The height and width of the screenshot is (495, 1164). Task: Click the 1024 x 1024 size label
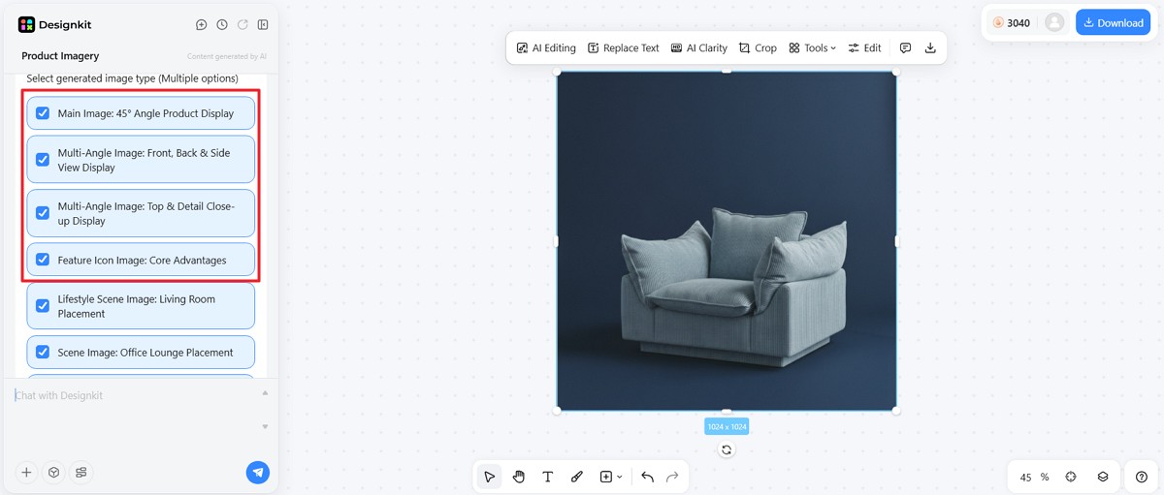pos(727,426)
